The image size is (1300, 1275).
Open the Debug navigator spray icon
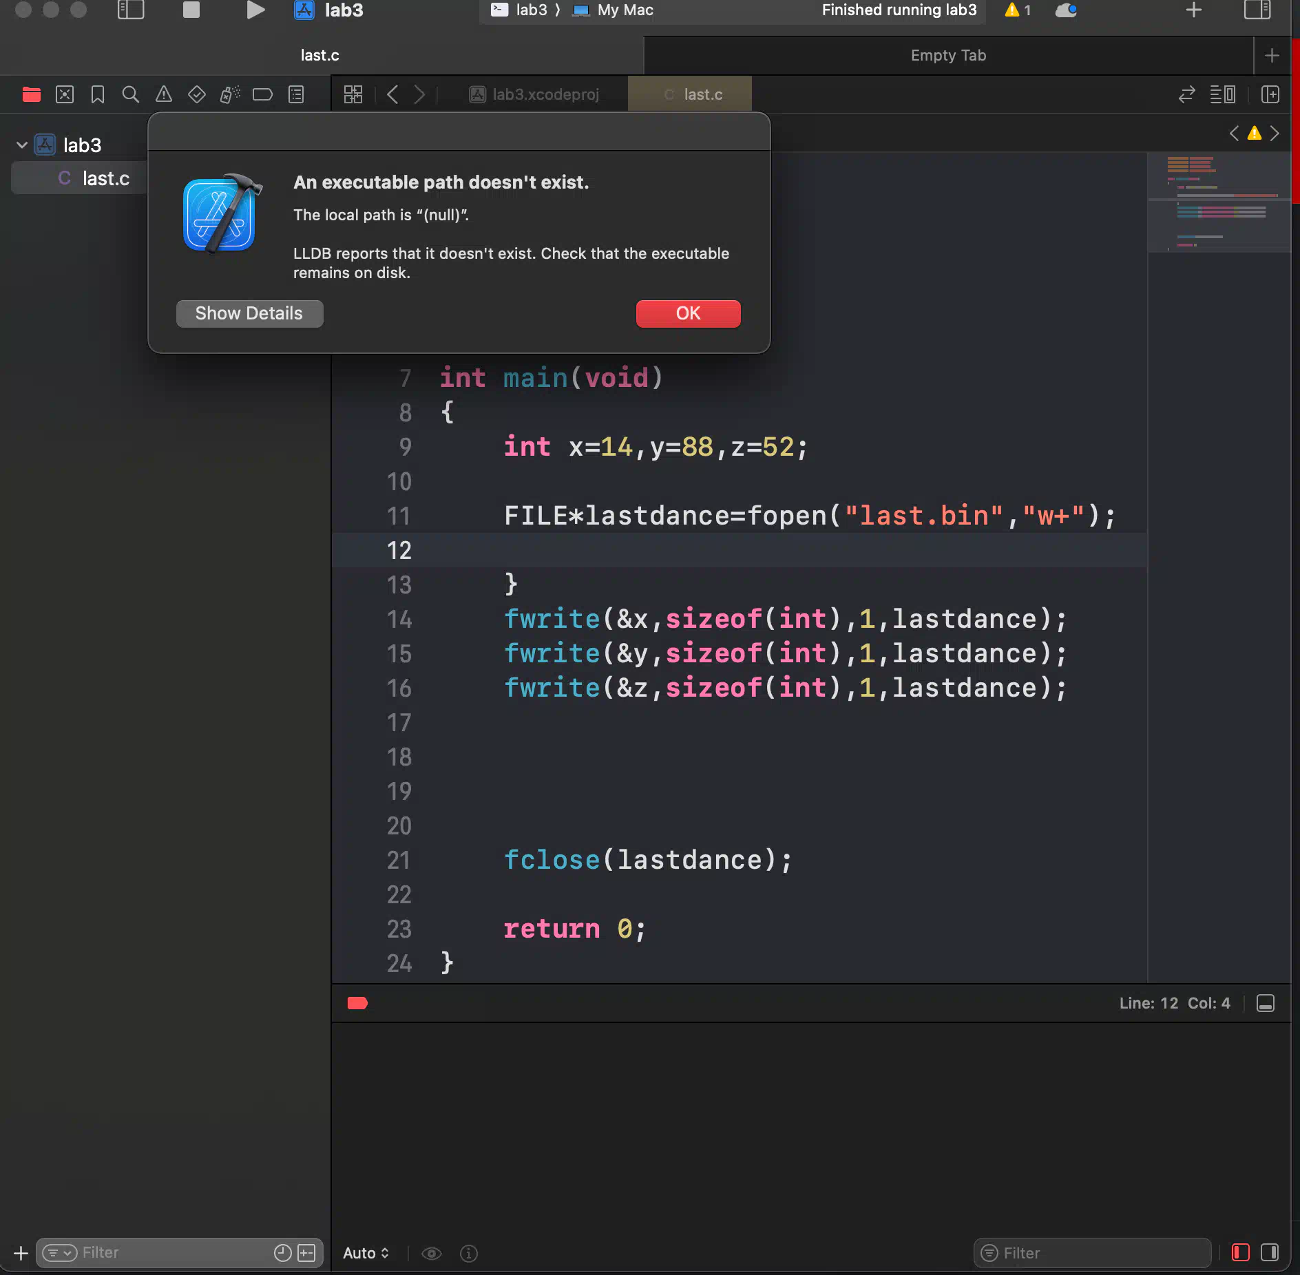(x=230, y=94)
